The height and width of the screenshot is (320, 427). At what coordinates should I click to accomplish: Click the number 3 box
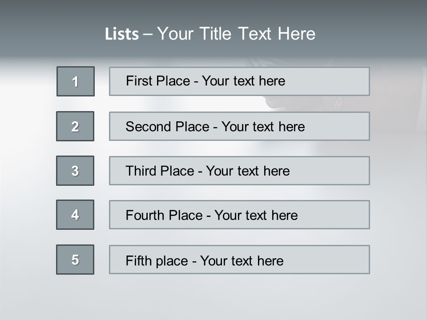coord(75,171)
